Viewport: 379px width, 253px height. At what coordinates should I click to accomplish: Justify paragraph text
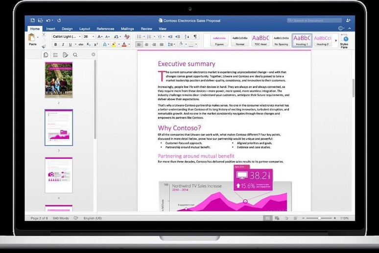162,45
